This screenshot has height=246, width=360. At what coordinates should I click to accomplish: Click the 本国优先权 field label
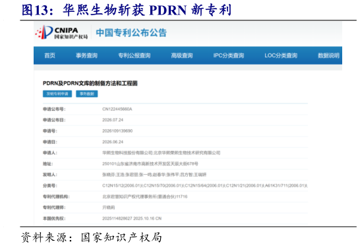pos(54,218)
